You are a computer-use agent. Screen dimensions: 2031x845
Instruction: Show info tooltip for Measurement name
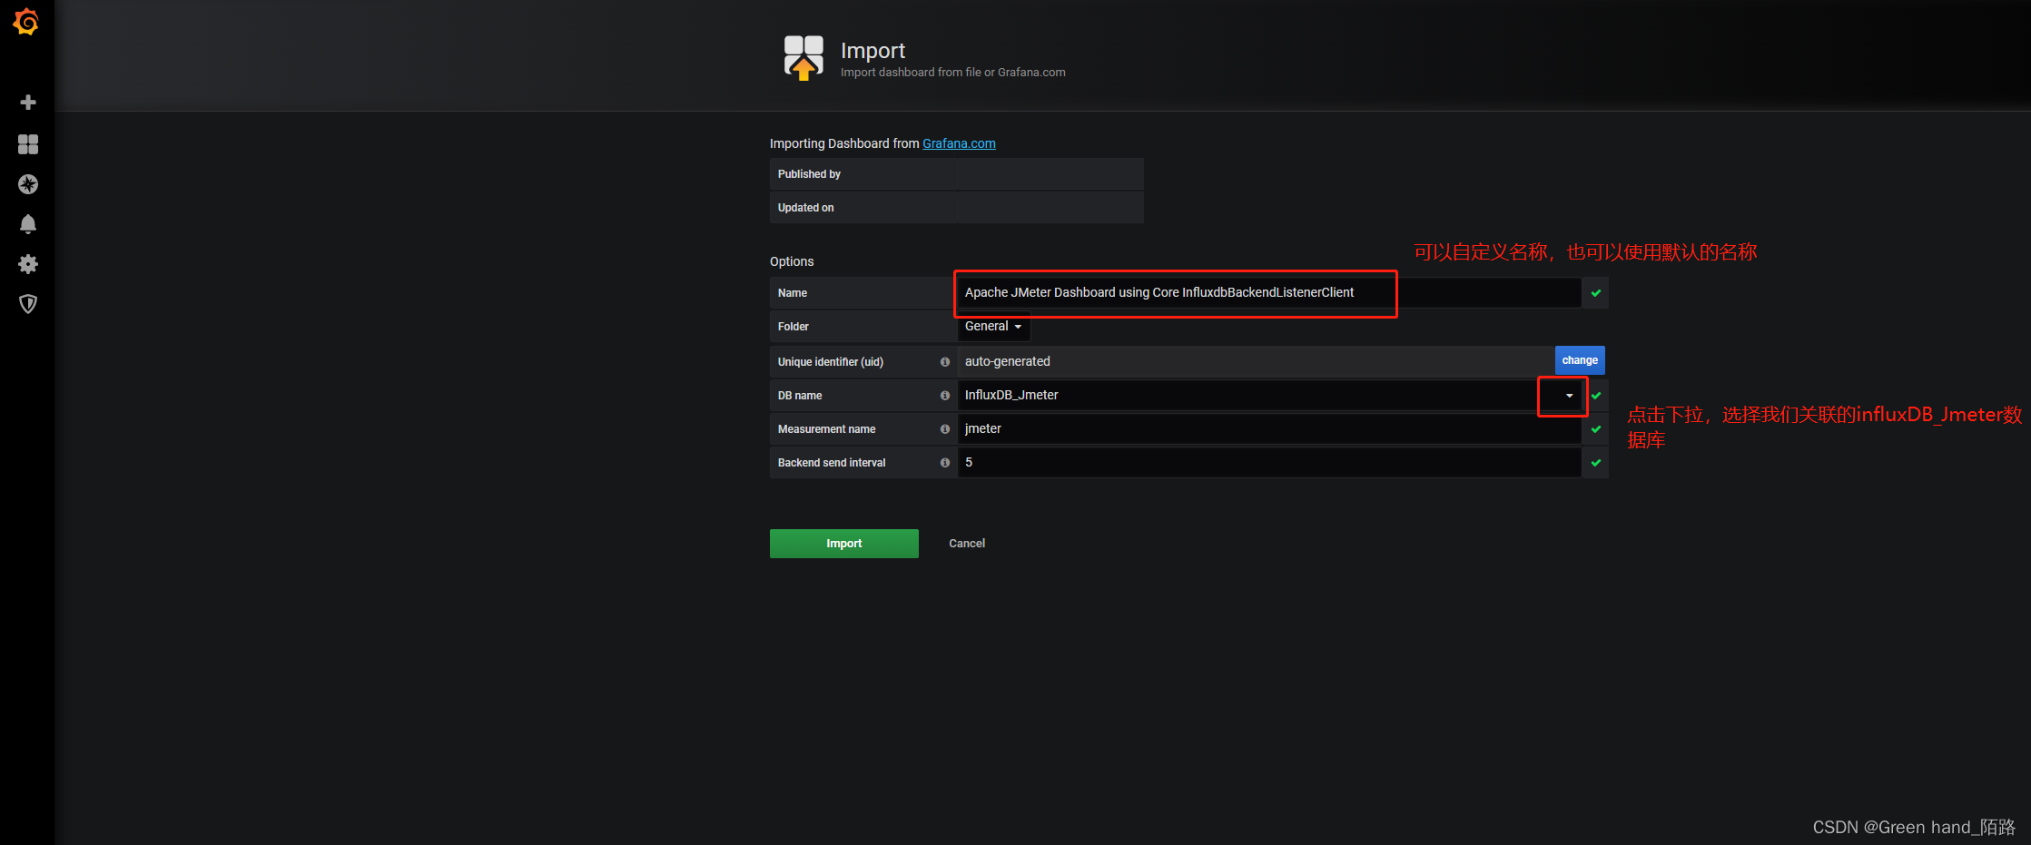click(x=945, y=429)
